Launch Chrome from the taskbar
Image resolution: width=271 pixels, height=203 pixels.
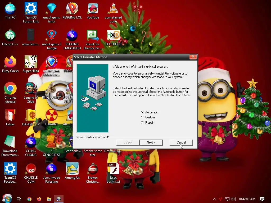(x=29, y=199)
